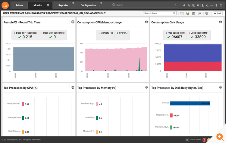Open the help question mark icon
The width and height of the screenshot is (226, 143).
click(x=216, y=5)
